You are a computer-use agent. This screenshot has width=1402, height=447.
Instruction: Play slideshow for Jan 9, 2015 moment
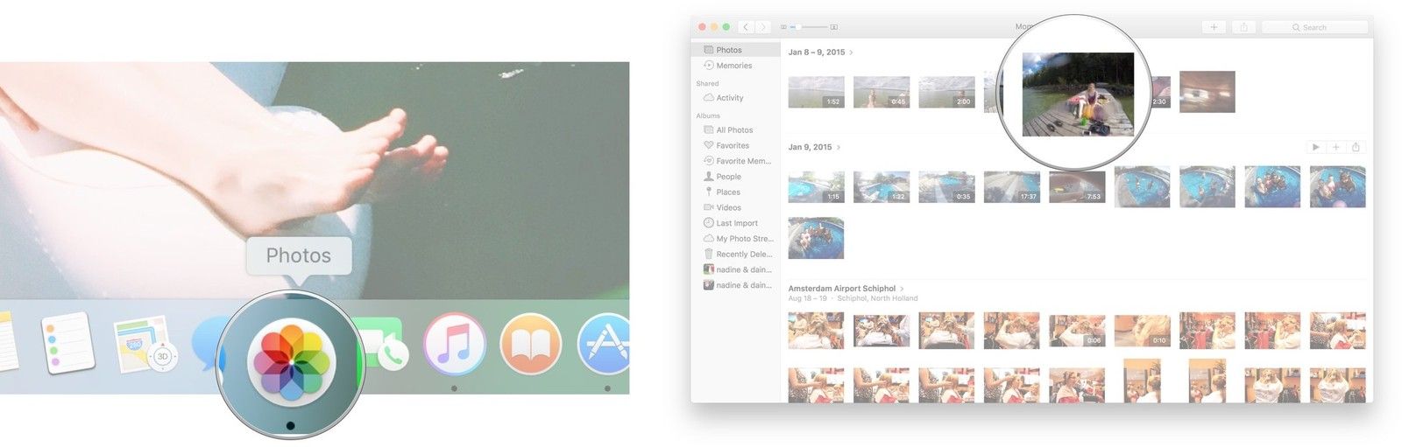1315,147
